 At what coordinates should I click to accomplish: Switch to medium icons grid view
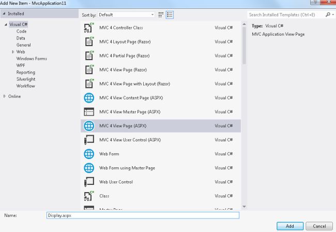pos(161,15)
